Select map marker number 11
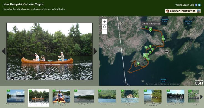The height and width of the screenshot is (108, 204). 147,54
